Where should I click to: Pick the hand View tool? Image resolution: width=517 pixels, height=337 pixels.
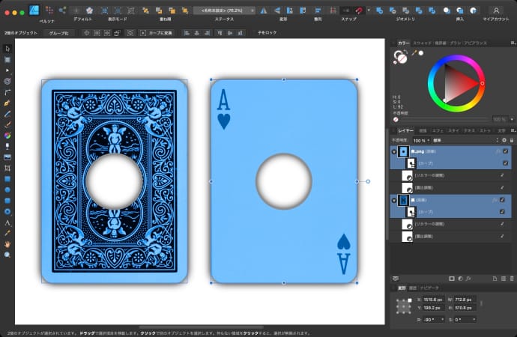[7, 244]
